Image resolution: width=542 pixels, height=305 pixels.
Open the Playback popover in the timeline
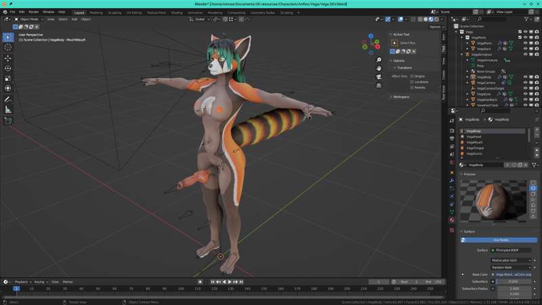tap(22, 281)
